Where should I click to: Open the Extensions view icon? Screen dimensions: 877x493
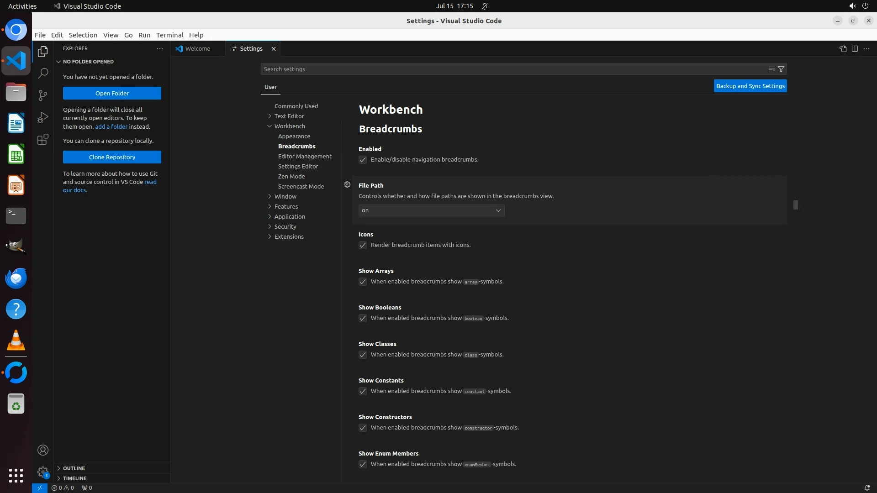pyautogui.click(x=43, y=139)
